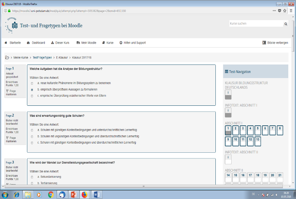Launch Word from the taskbar
This screenshot has width=296, height=199.
coord(96,194)
